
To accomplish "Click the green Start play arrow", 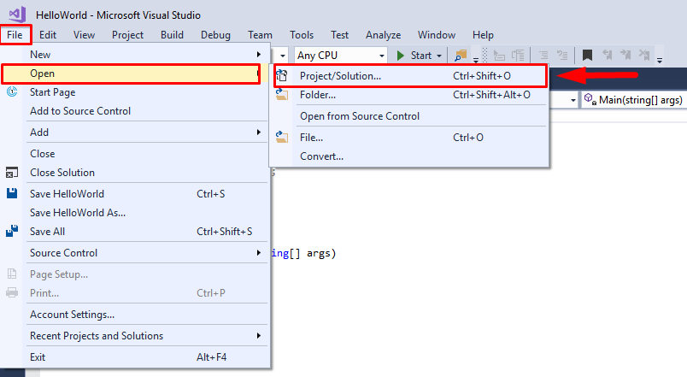I will click(x=400, y=56).
